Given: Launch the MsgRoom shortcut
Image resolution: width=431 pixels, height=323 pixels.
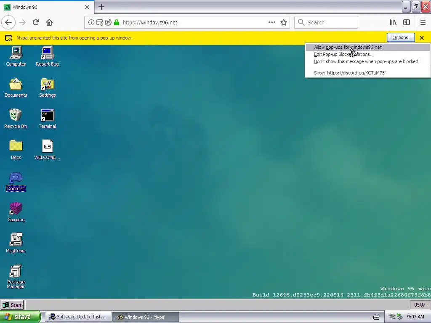Looking at the screenshot, I should click(x=16, y=243).
